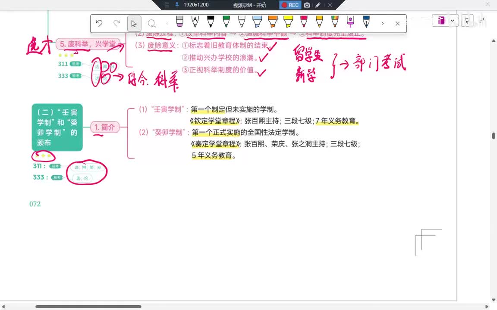The width and height of the screenshot is (497, 310).
Task: Select the '1. 简介' pink node
Action: 104,127
